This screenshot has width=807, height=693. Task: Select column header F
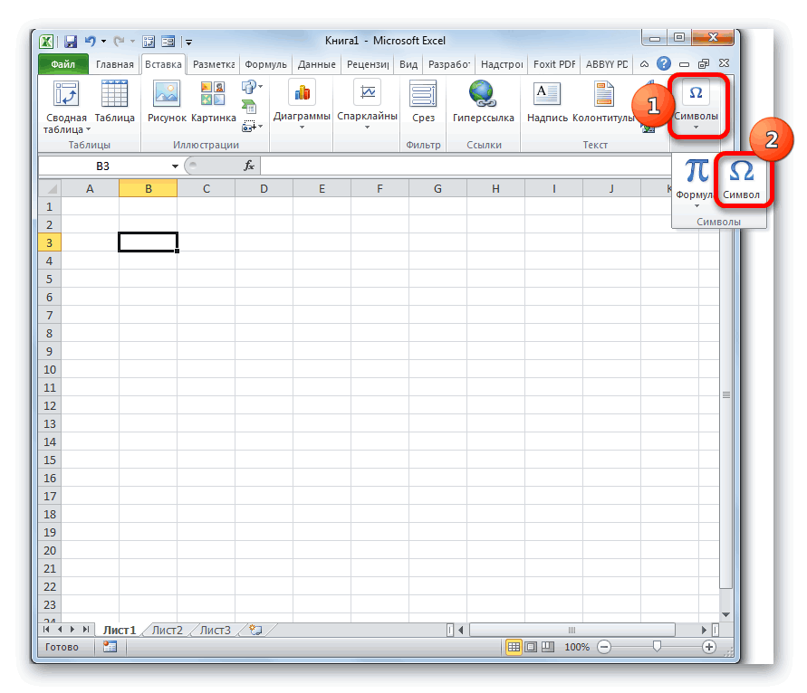tap(379, 189)
